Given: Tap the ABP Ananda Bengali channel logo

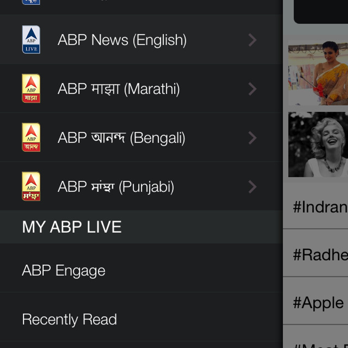Looking at the screenshot, I should tap(31, 137).
